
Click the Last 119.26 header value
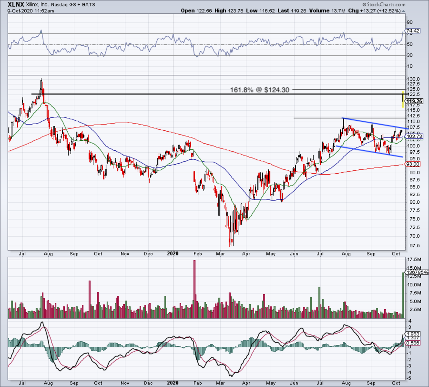292,11
